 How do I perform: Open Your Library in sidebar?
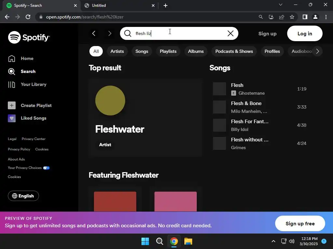(x=27, y=85)
